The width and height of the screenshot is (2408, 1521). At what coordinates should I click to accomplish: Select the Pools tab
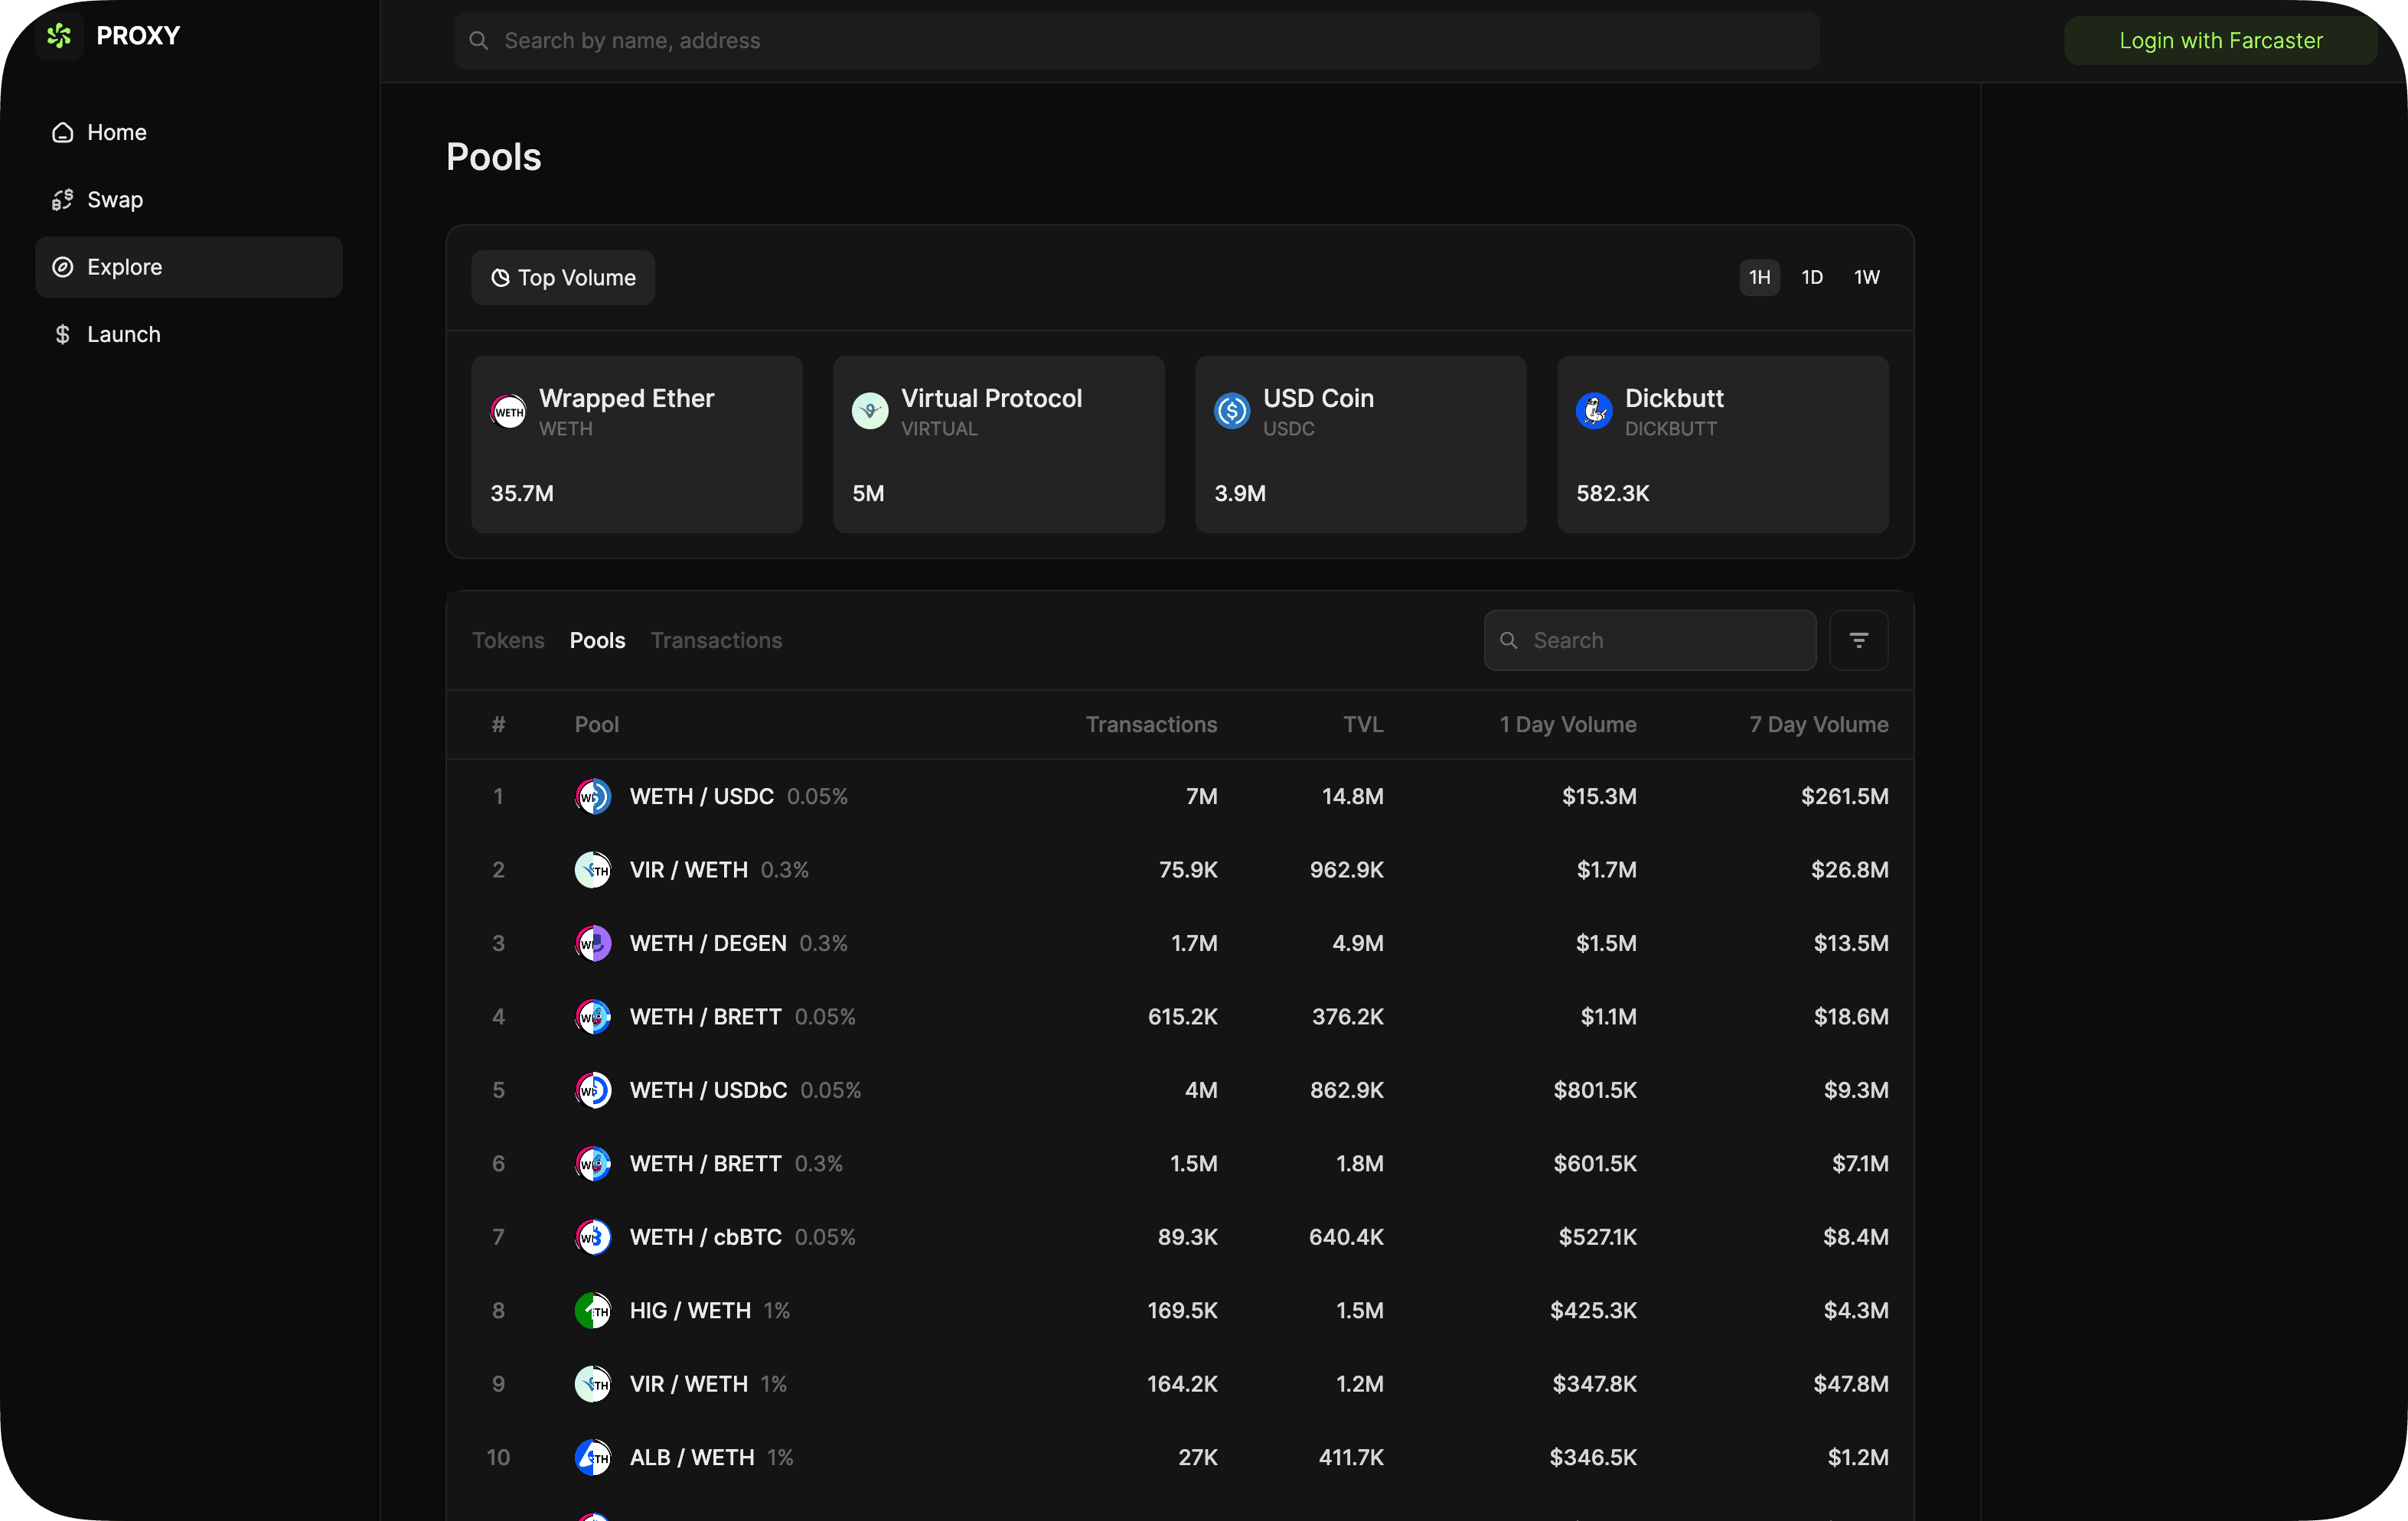pos(598,640)
